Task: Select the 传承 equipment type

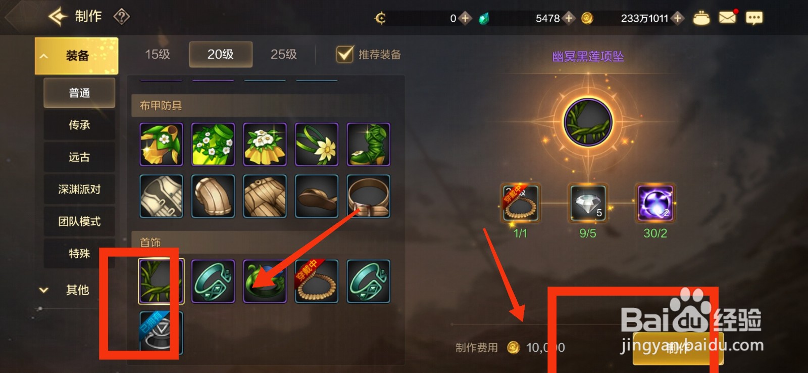Action: tap(79, 125)
